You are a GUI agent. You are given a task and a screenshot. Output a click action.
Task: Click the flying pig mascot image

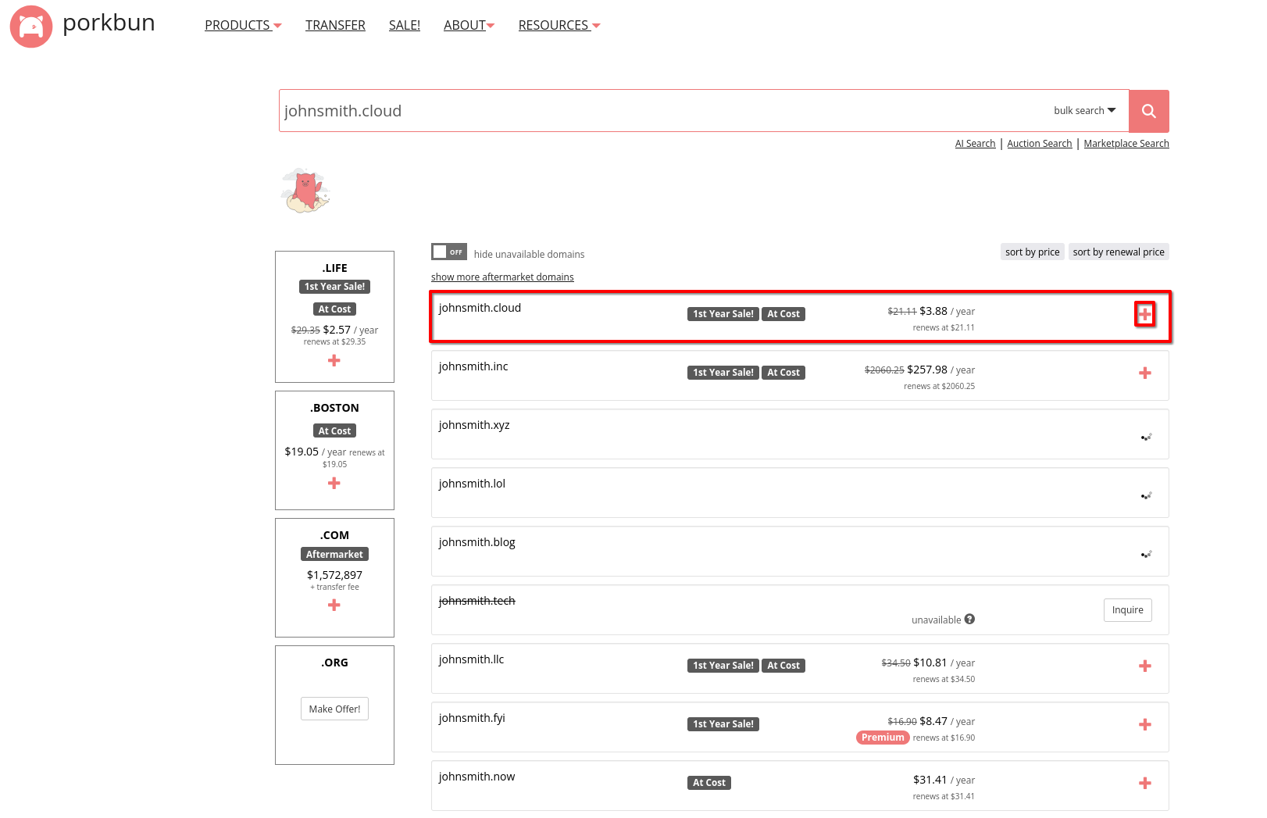(x=305, y=190)
